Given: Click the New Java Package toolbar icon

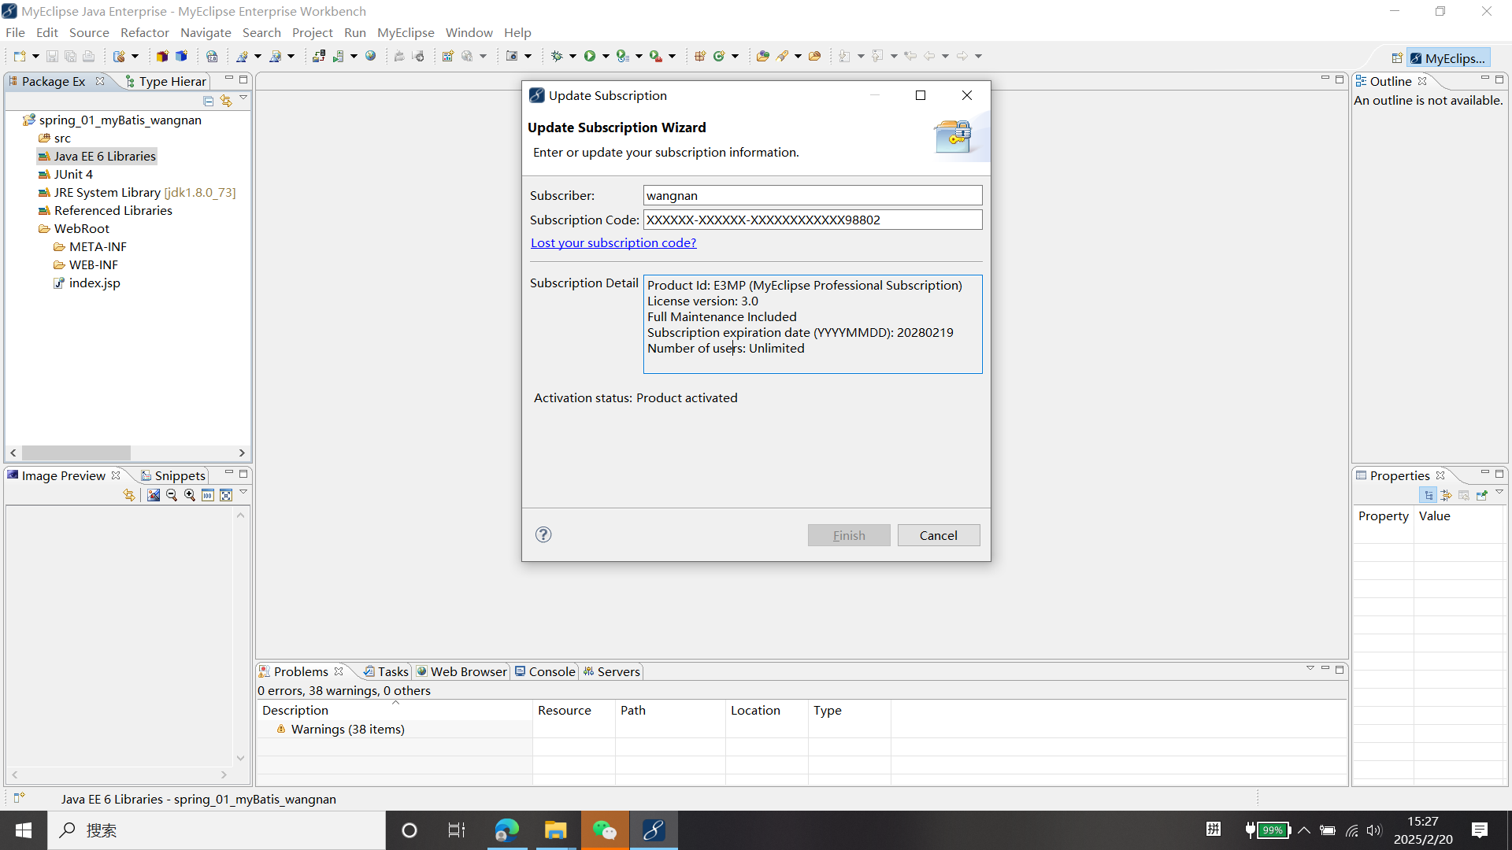Looking at the screenshot, I should pos(700,56).
